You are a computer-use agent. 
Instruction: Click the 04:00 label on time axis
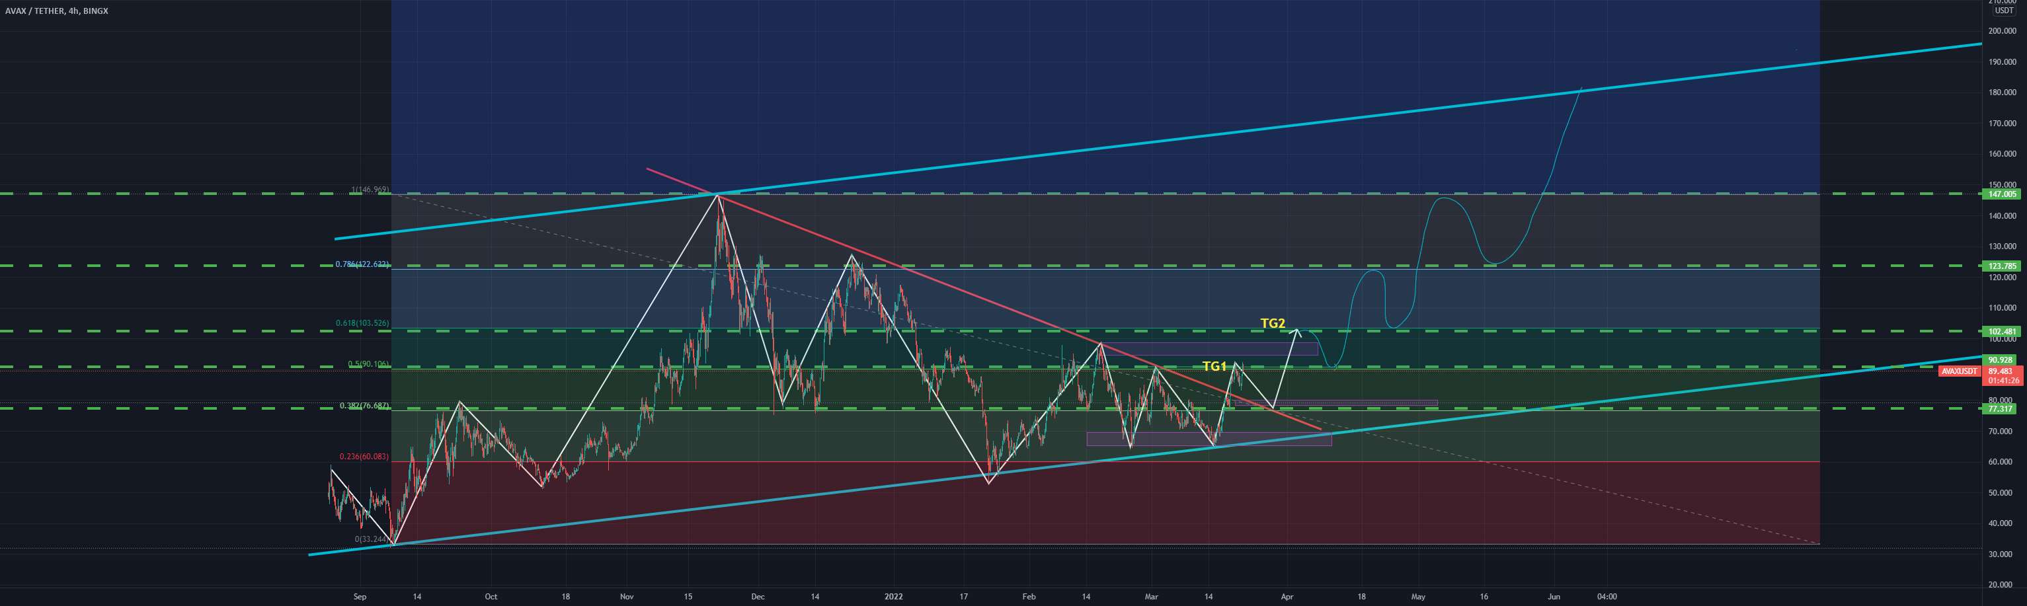1607,597
